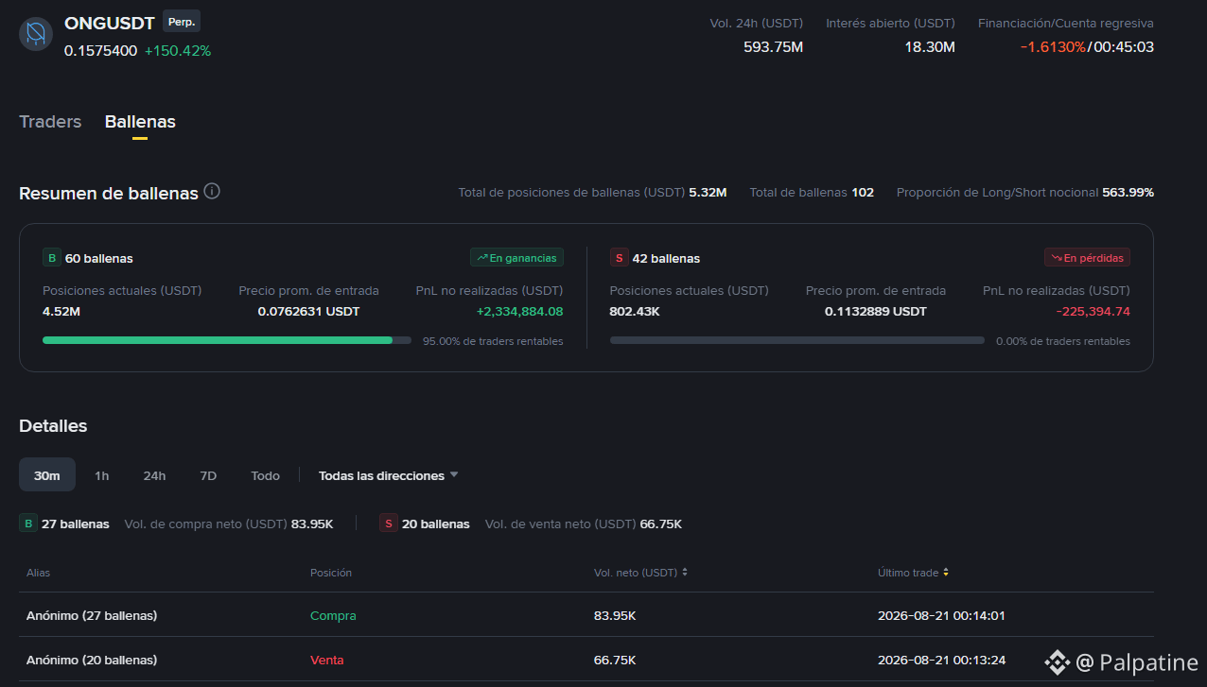Click the 0.1132889 USDT entry price

pyautogui.click(x=876, y=311)
